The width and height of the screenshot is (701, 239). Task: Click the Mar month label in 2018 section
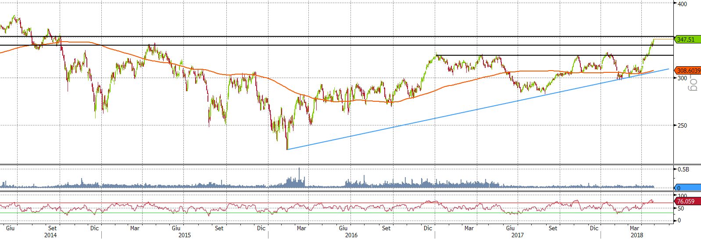coord(634,228)
